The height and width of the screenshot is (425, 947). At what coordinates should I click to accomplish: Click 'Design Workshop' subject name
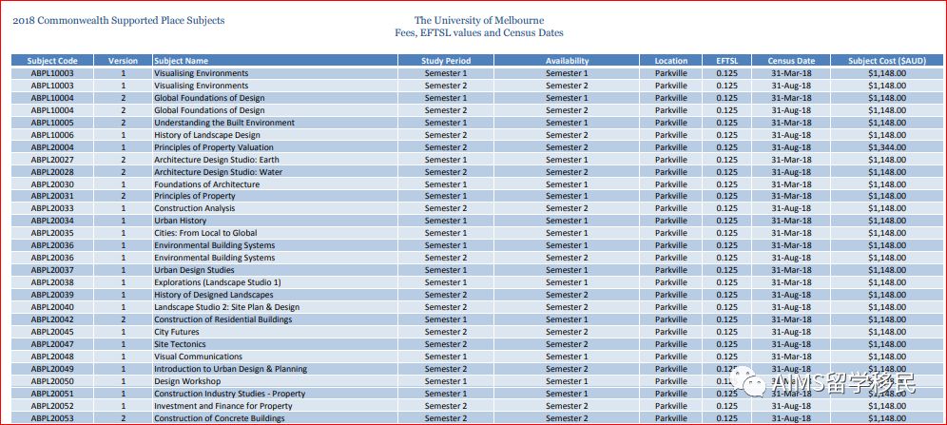[187, 381]
